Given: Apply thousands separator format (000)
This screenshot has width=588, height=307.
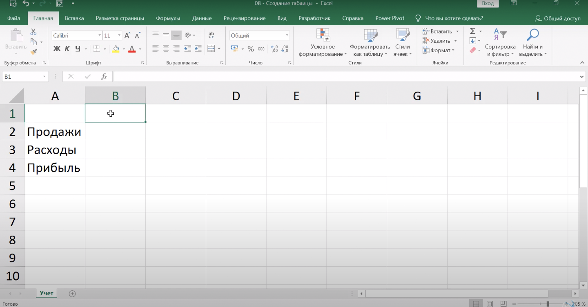Looking at the screenshot, I should tap(261, 49).
